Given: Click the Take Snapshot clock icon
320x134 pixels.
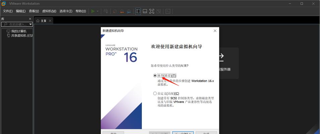Looking at the screenshot, I should pos(115,11).
